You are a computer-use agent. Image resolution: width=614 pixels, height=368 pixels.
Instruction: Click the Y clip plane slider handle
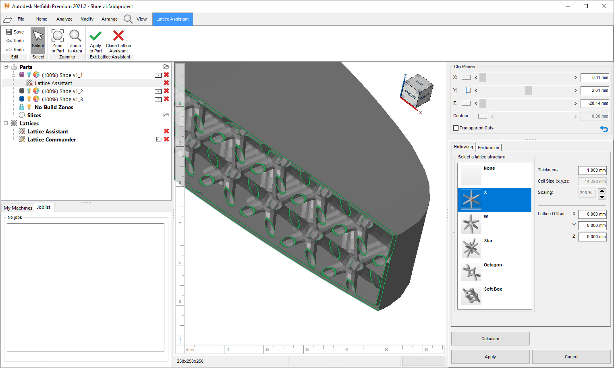point(529,90)
